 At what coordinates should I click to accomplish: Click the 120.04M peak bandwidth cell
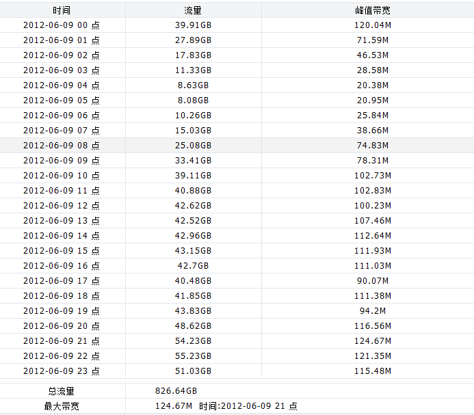373,25
